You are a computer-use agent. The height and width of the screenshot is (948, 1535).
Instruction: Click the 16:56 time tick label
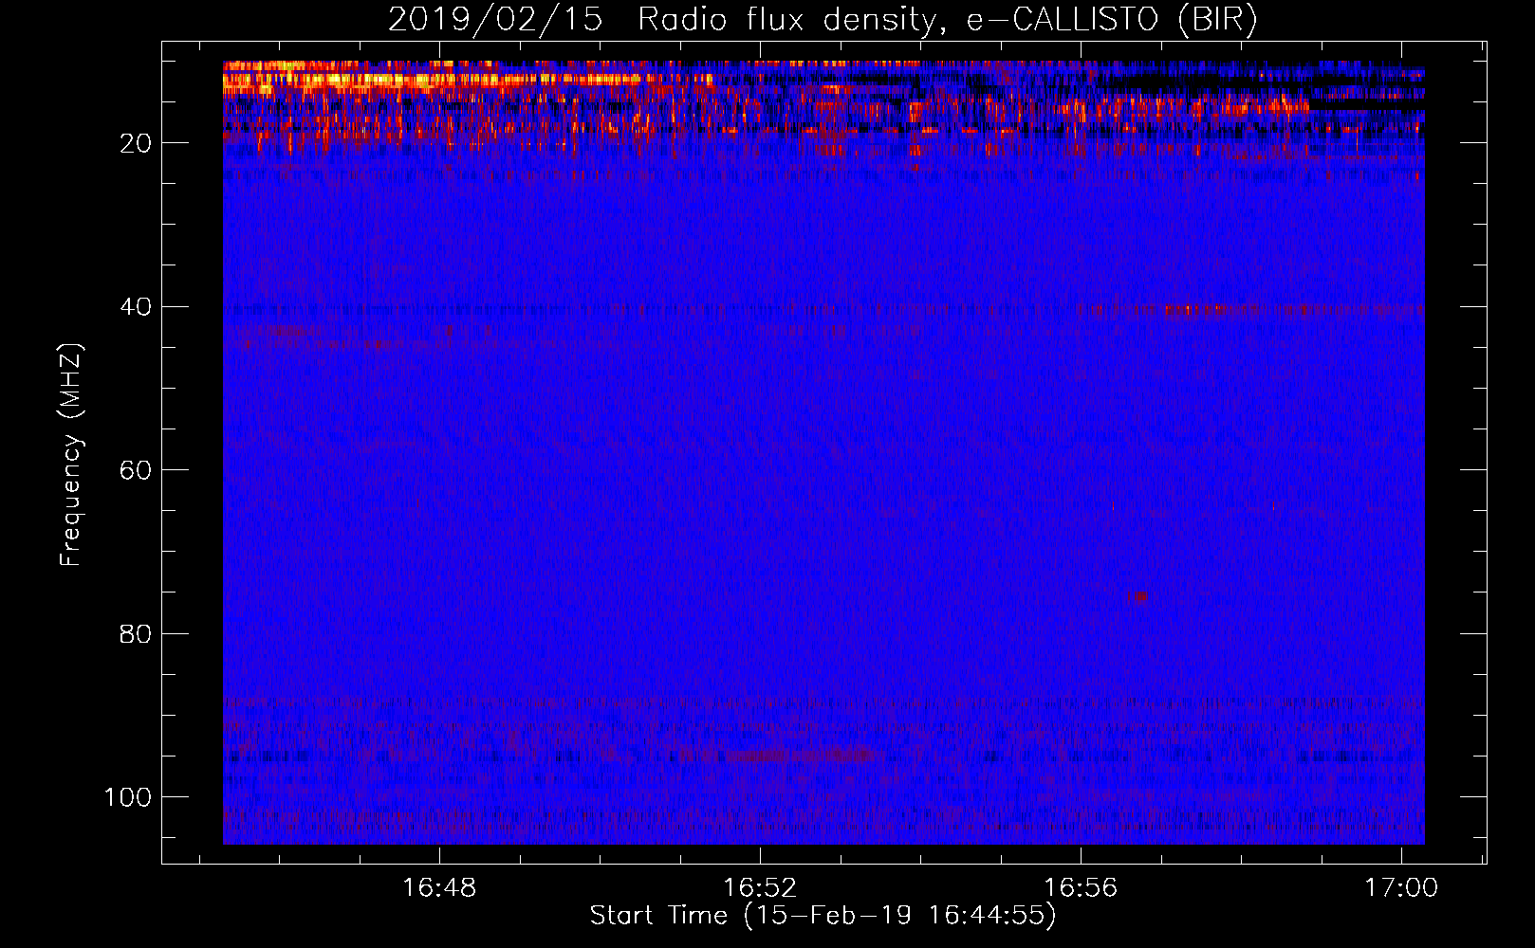[1081, 888]
